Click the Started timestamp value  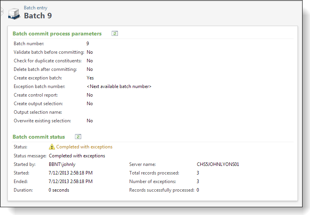pyautogui.click(x=71, y=173)
